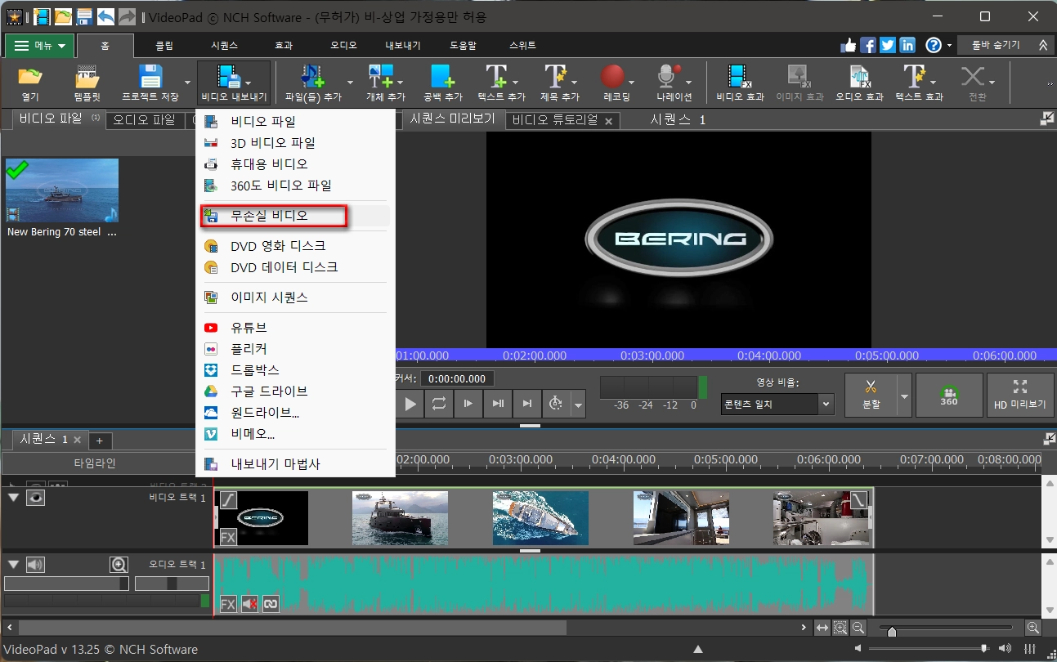Save project with 프로젝트 저장 icon
This screenshot has width=1057, height=662.
pos(150,83)
